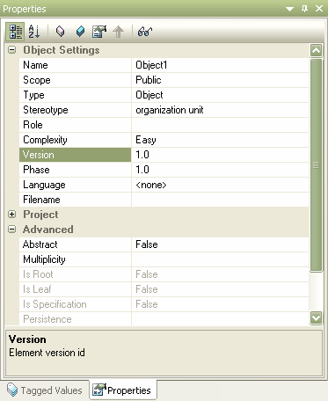
Task: Open the property pages checklist icon
Action: [99, 32]
